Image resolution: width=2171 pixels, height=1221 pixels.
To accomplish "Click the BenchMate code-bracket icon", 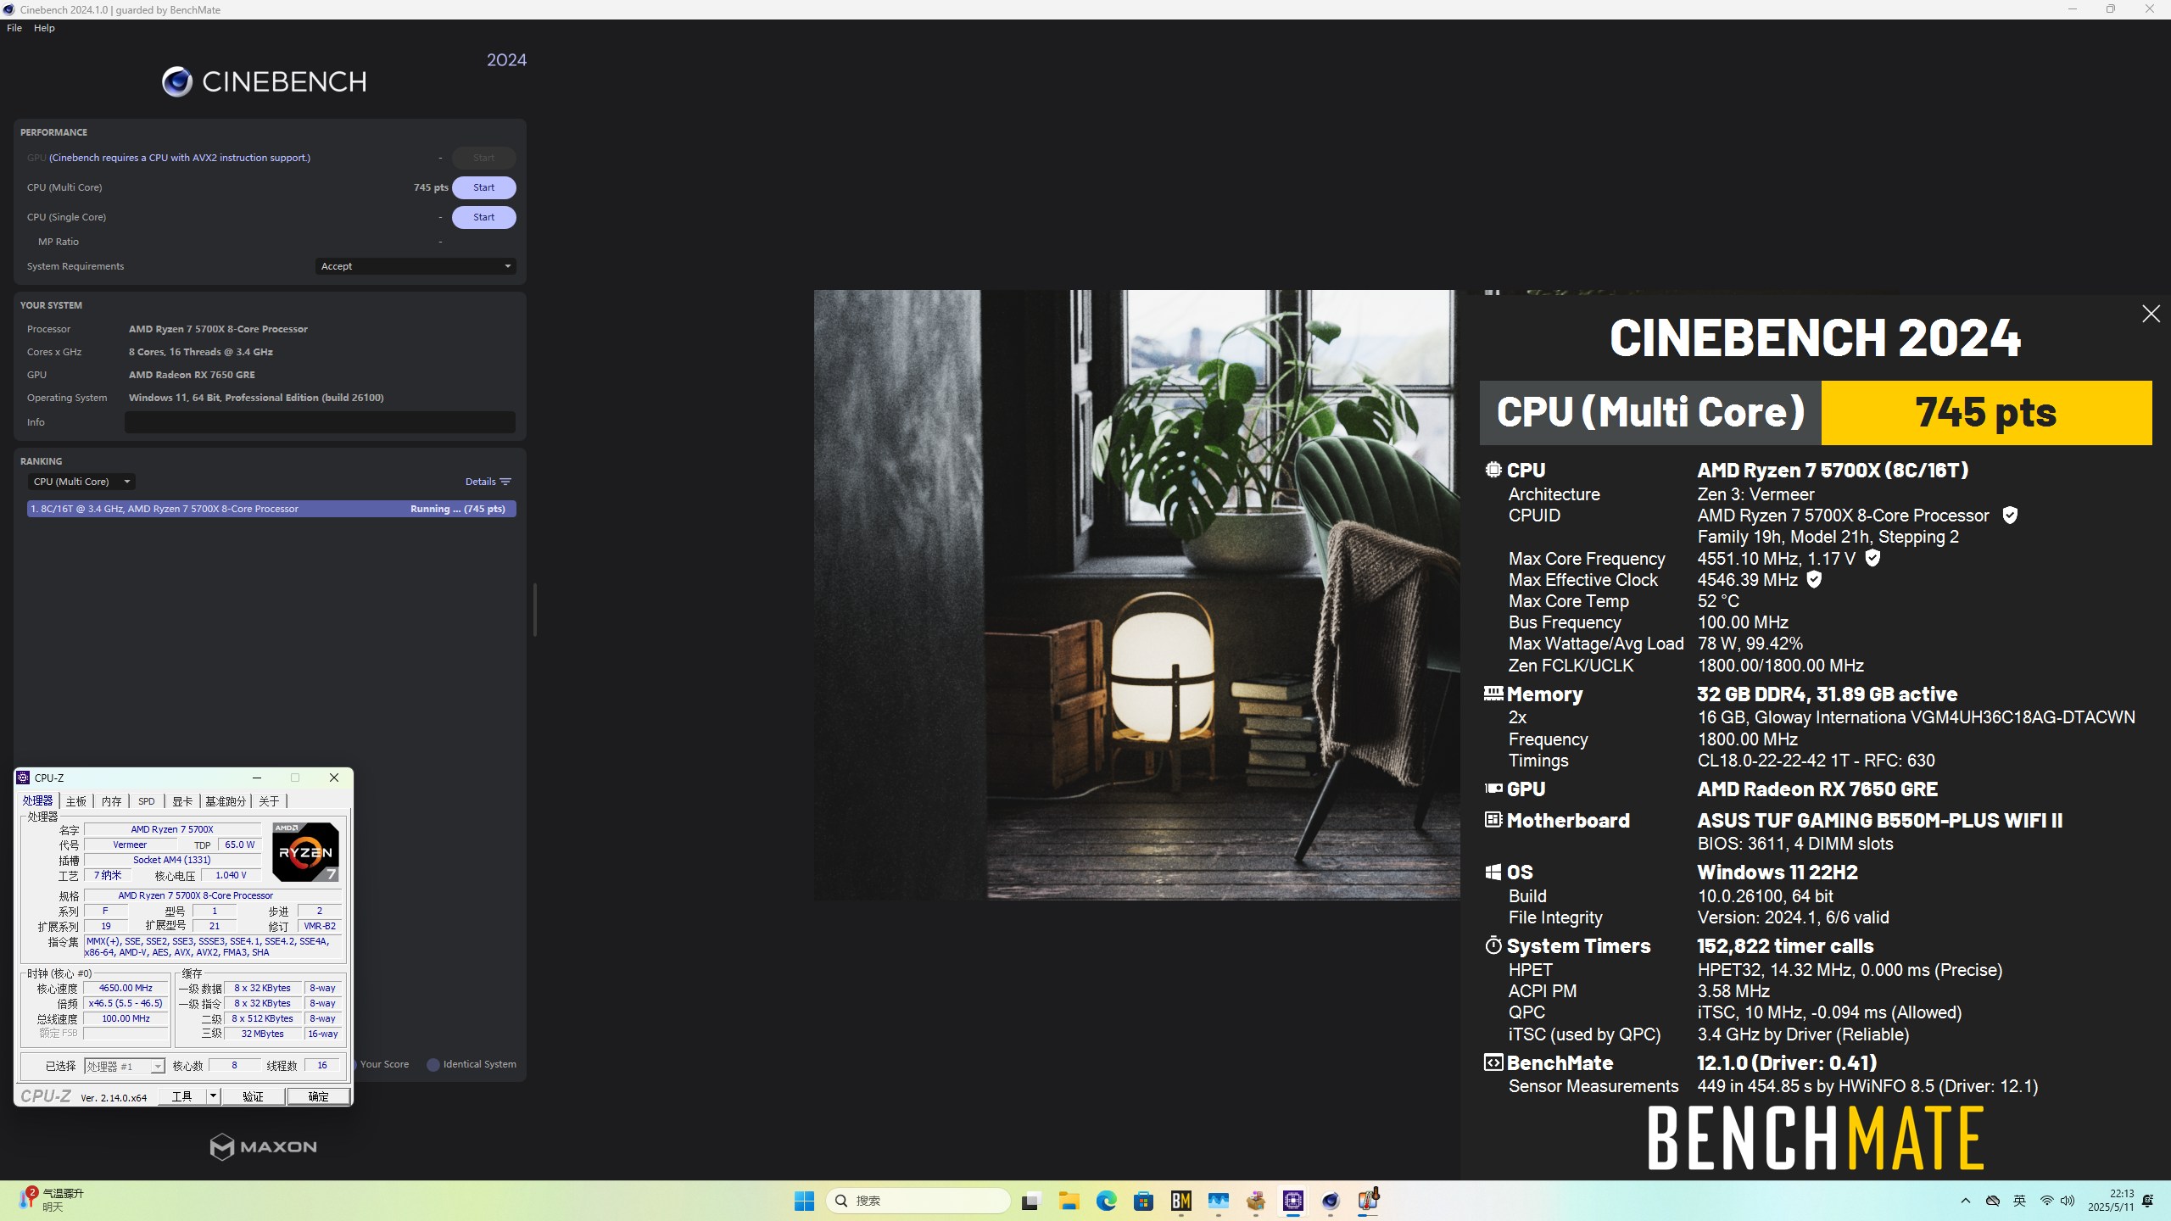I will click(1493, 1062).
